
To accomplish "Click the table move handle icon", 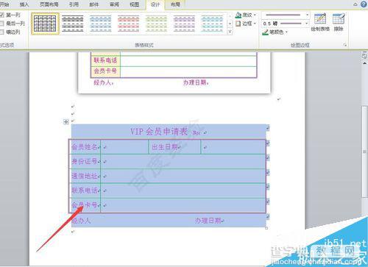I will [66, 121].
